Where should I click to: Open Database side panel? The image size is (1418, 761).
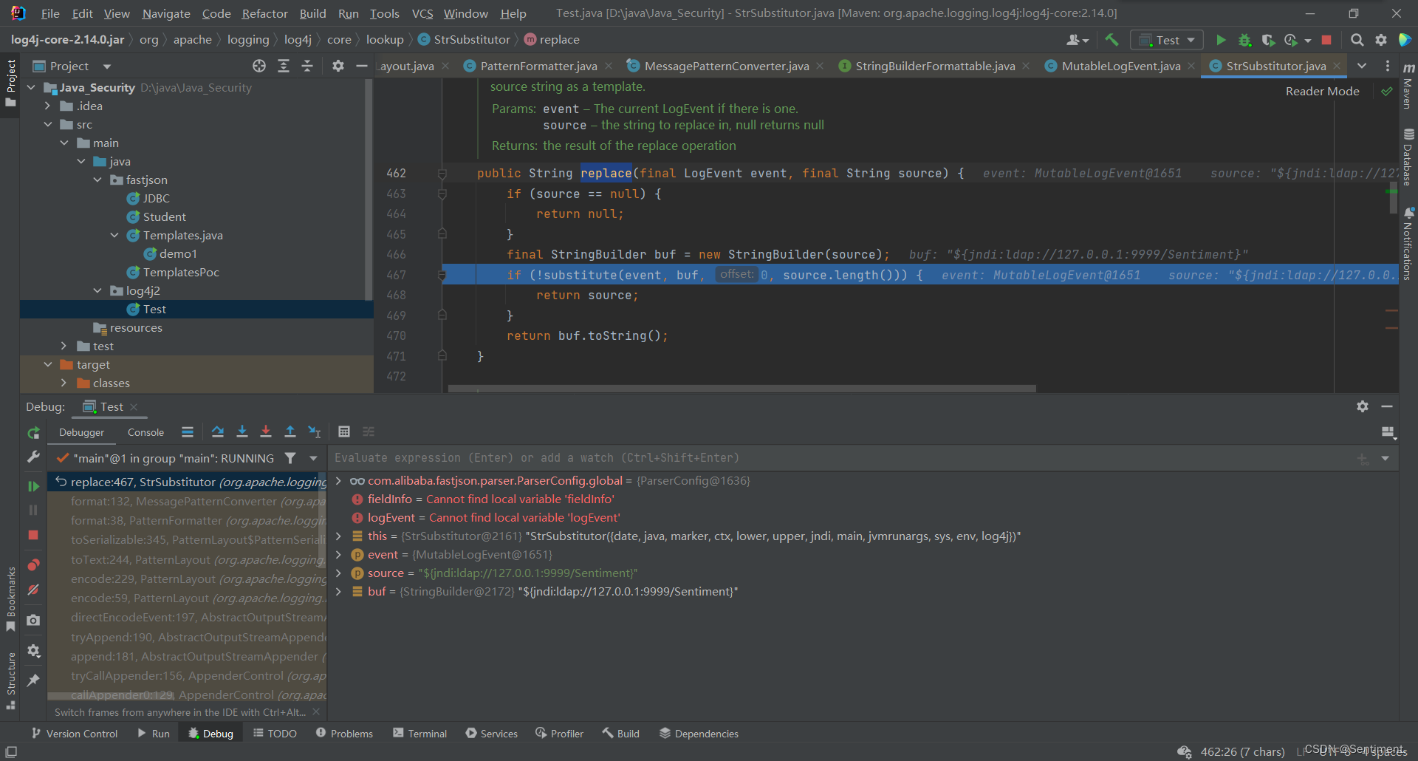1408,157
